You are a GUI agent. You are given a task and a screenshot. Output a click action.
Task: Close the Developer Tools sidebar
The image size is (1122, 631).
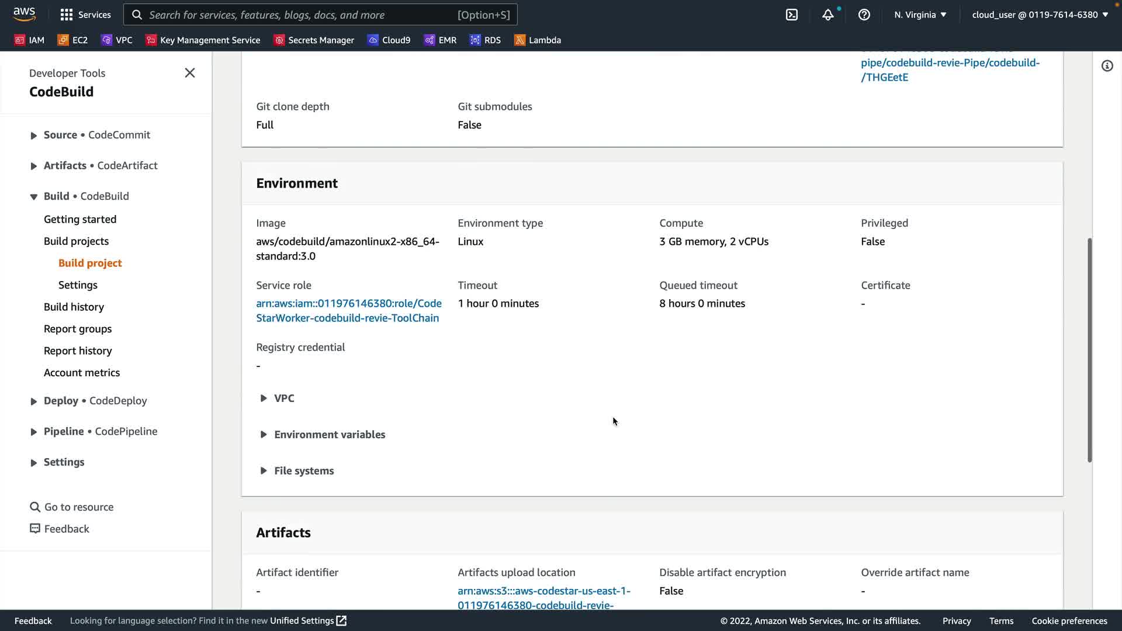coord(190,73)
